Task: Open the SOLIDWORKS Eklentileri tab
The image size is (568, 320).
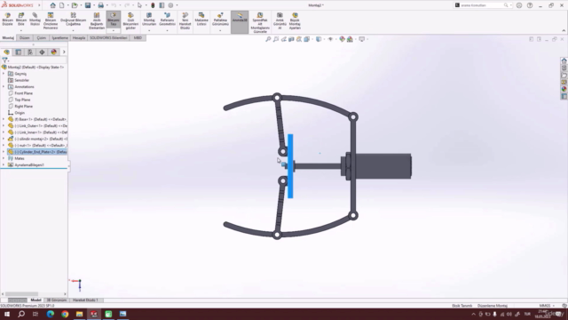Action: pos(108,37)
